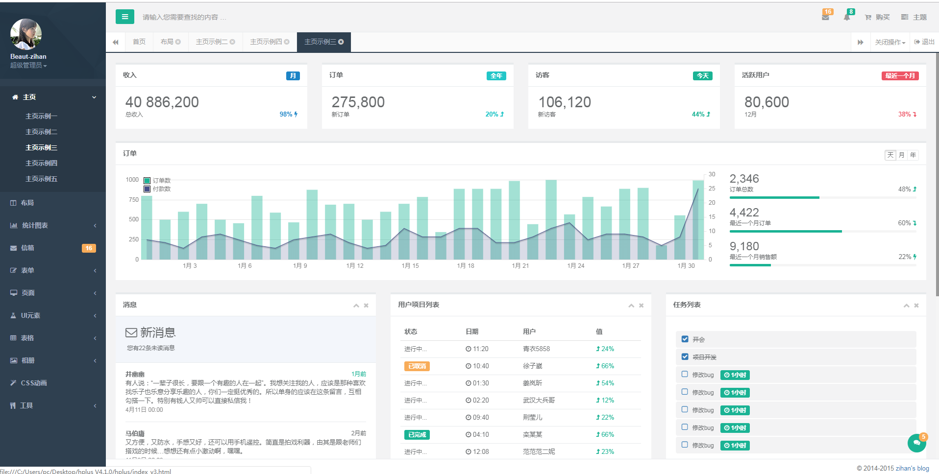Viewport: 939px width, 474px height.
Task: Close the 任务列表 panel x icon
Action: [916, 306]
